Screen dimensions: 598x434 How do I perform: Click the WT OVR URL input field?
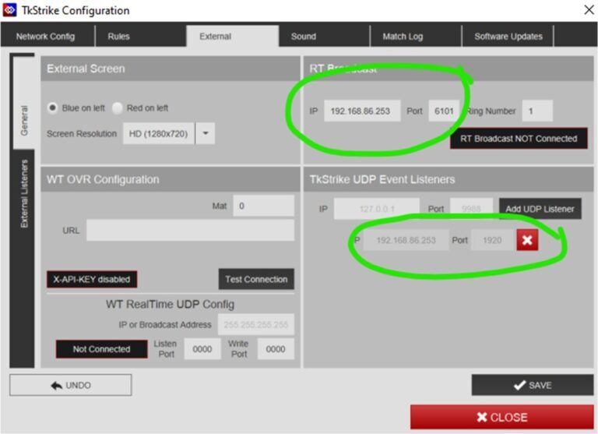tap(190, 231)
